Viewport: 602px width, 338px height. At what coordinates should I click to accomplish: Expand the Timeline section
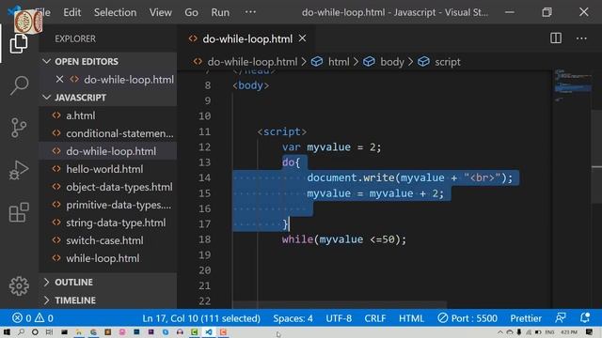107,300
